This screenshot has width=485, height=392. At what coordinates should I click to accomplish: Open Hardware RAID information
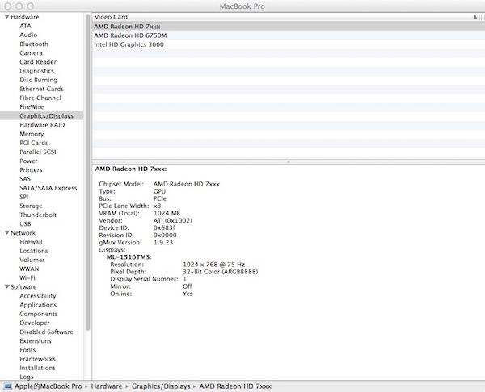tap(42, 125)
